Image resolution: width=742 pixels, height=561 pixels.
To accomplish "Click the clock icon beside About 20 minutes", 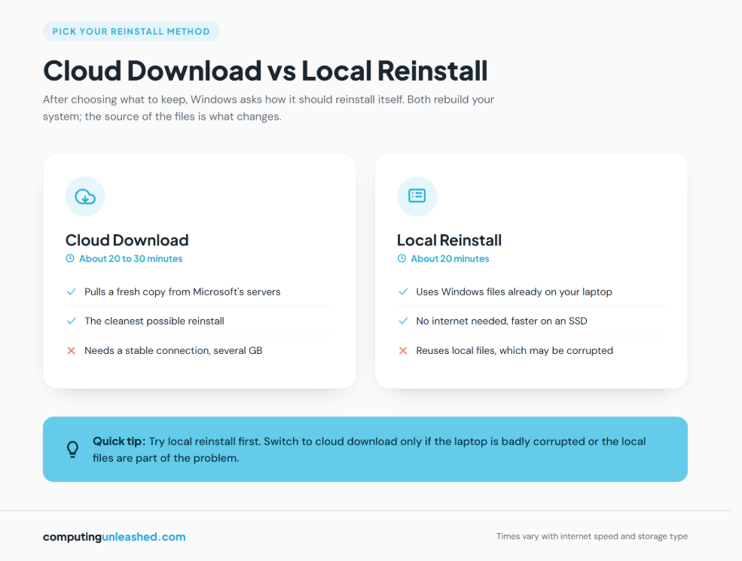I will coord(402,259).
